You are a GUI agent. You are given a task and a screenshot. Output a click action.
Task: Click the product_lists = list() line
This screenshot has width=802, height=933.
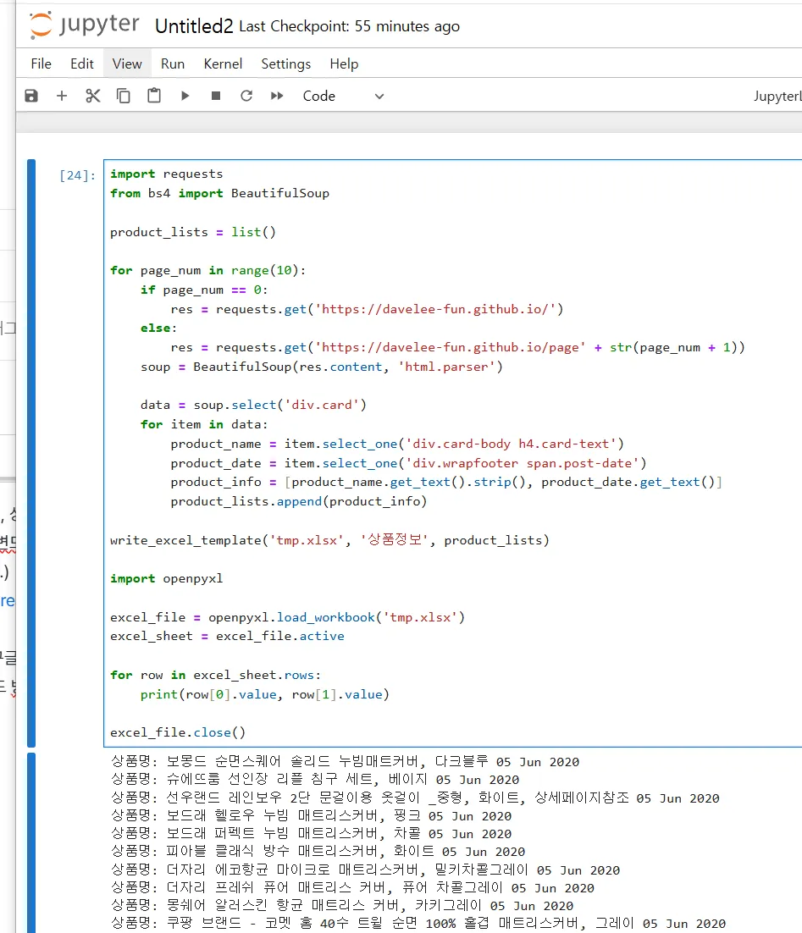(193, 232)
